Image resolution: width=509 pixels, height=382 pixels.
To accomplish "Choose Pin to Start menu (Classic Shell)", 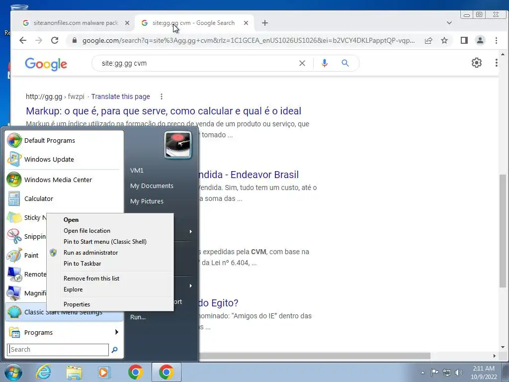I will click(105, 242).
